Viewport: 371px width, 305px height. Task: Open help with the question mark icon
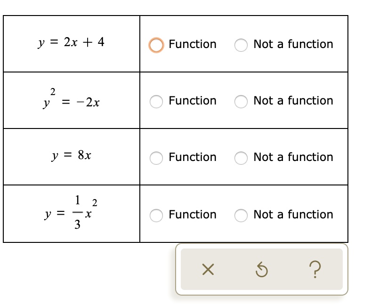(316, 269)
